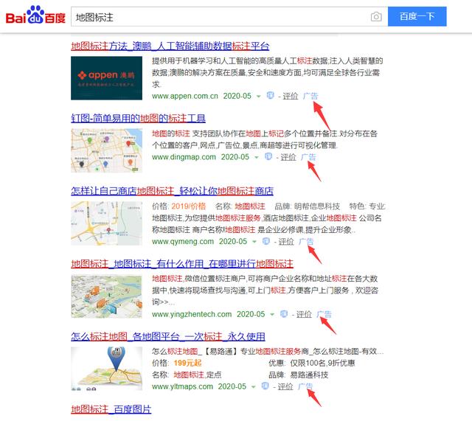Expand dropdown arrow next to www.qymeng.com

[x=254, y=242]
